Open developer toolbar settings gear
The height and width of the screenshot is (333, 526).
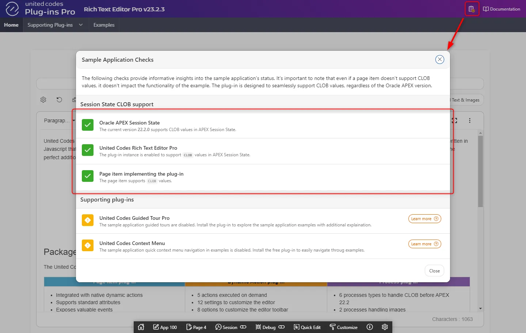click(x=385, y=327)
